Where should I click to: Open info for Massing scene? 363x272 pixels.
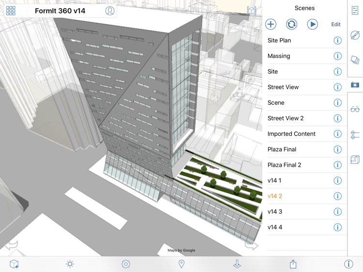pos(337,56)
